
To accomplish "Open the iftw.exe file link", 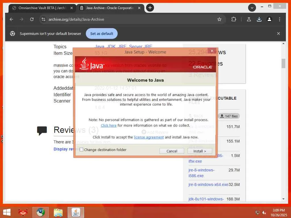I will [x=195, y=161].
